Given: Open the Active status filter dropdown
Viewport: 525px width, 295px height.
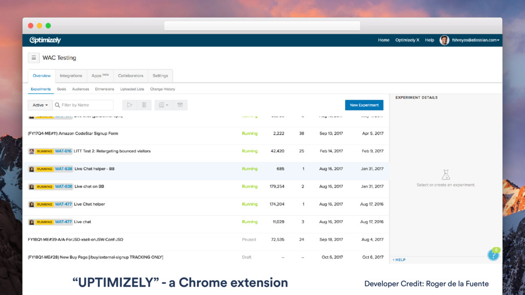Looking at the screenshot, I should [x=40, y=105].
